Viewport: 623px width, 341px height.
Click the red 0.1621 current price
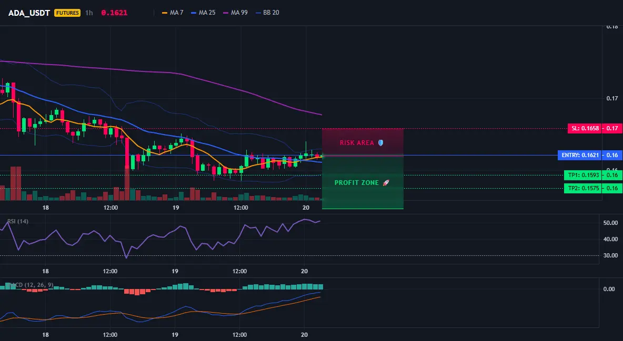tap(114, 13)
